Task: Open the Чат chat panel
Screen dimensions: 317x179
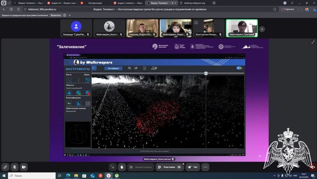Action: [x=193, y=167]
